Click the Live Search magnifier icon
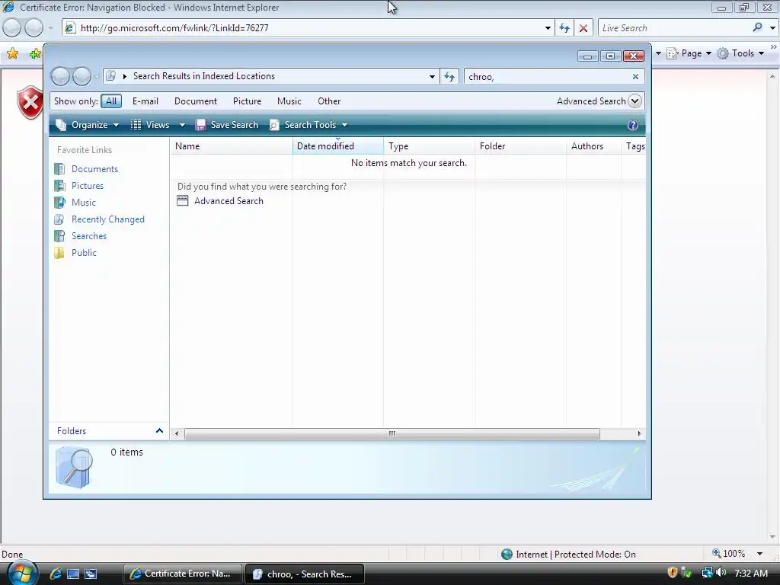This screenshot has height=585, width=780. 757,28
